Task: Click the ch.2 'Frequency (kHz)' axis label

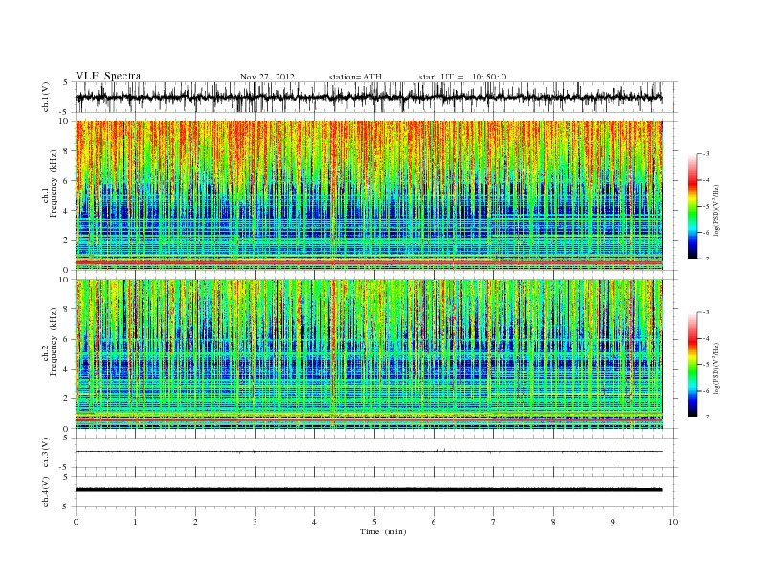Action: 54,342
